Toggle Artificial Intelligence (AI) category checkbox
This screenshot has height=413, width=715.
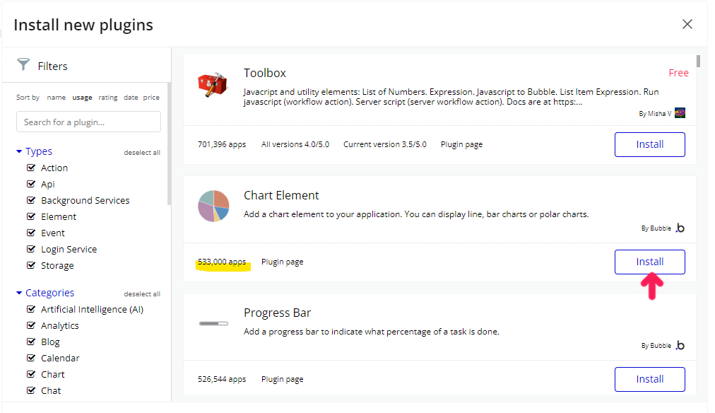(x=31, y=309)
